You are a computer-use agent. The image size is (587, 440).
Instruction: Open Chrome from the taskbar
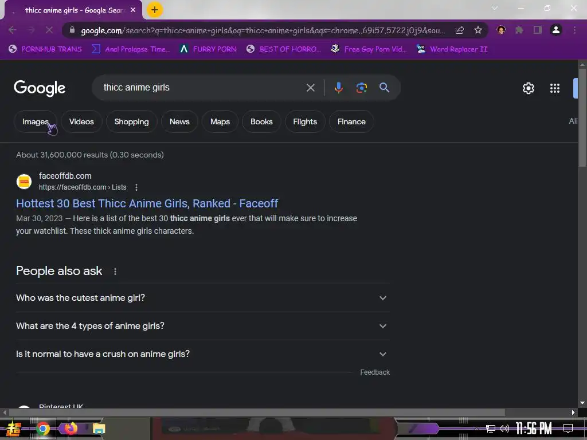coord(43,429)
